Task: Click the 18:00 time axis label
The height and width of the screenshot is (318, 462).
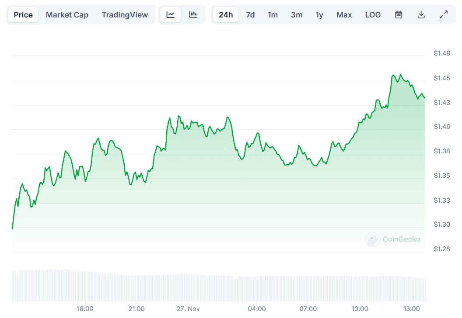Action: point(85,309)
